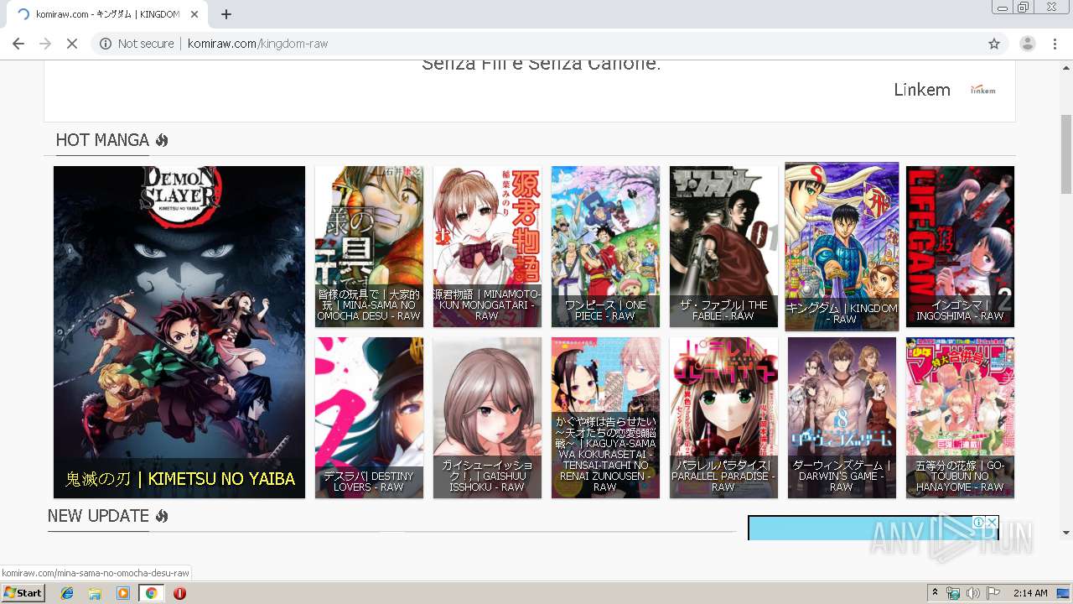This screenshot has height=604, width=1073.
Task: Close the komiraw.com tab
Action: pos(195,14)
